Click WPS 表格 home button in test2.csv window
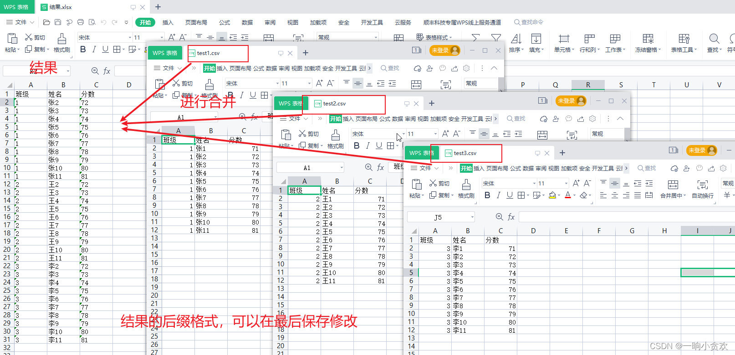 click(291, 103)
